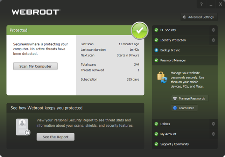
Task: Click the Backup & Sync blue plus icon
Action: pos(156,50)
